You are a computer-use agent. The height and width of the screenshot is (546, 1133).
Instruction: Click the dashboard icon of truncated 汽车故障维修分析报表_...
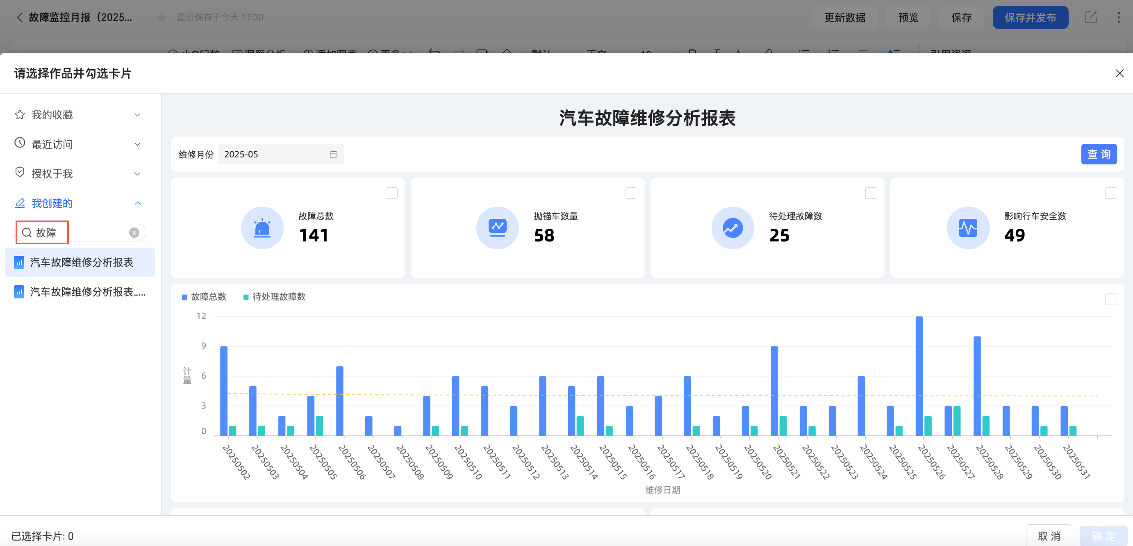tap(19, 292)
